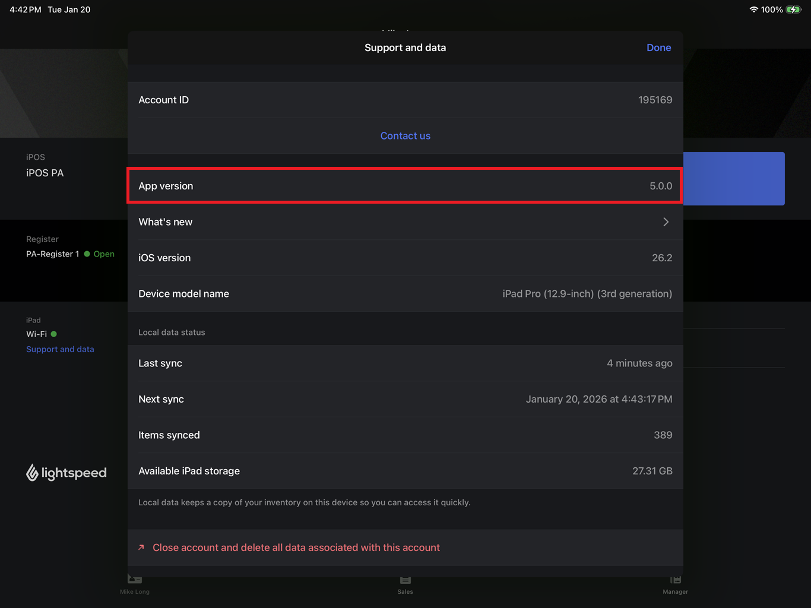Click the Wi-Fi label in the sidebar
This screenshot has width=811, height=608.
[x=36, y=334]
